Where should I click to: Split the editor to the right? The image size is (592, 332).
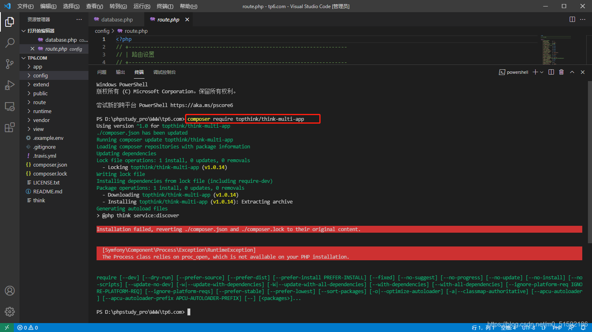[x=572, y=19]
